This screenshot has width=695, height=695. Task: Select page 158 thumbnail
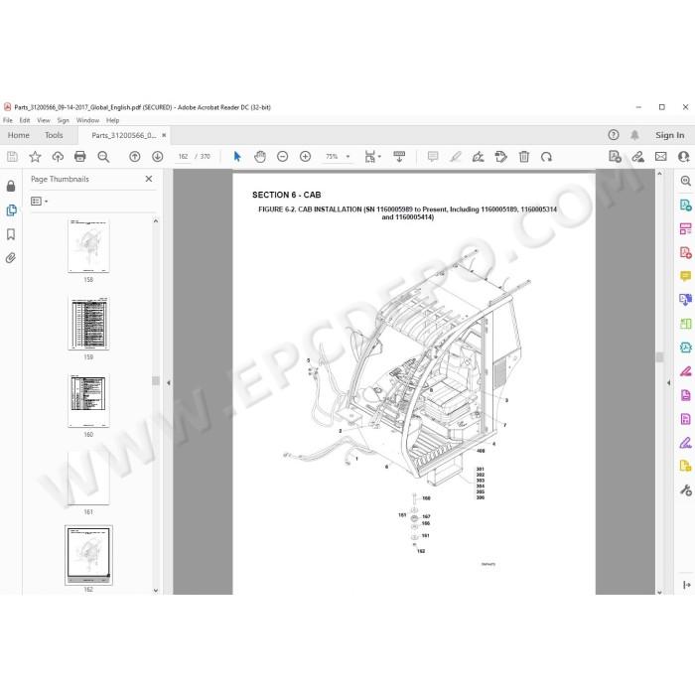click(x=88, y=246)
